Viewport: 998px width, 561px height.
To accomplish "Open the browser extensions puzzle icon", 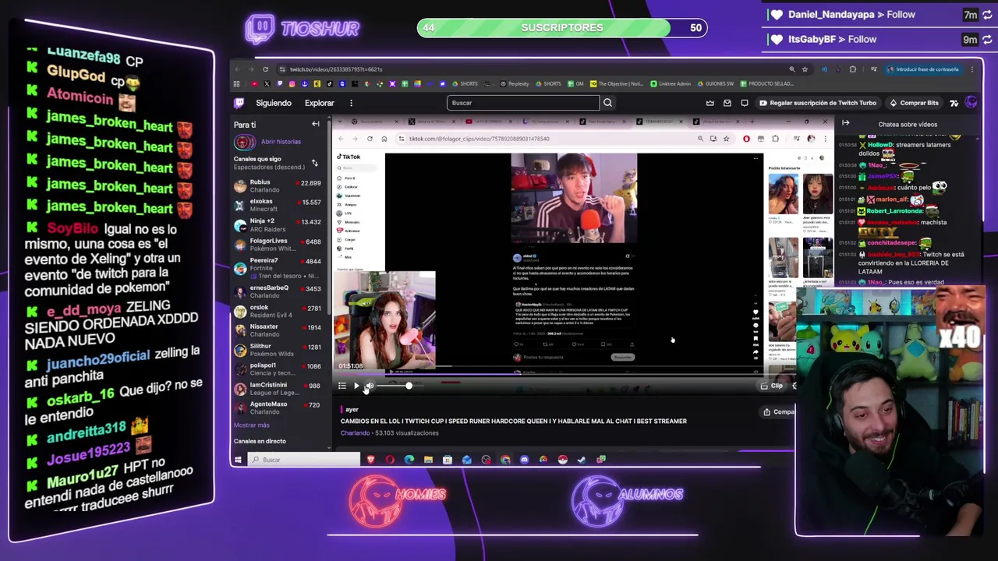I will point(852,69).
